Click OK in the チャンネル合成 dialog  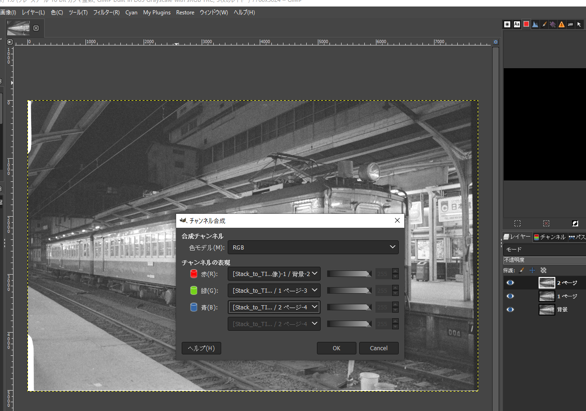point(336,348)
